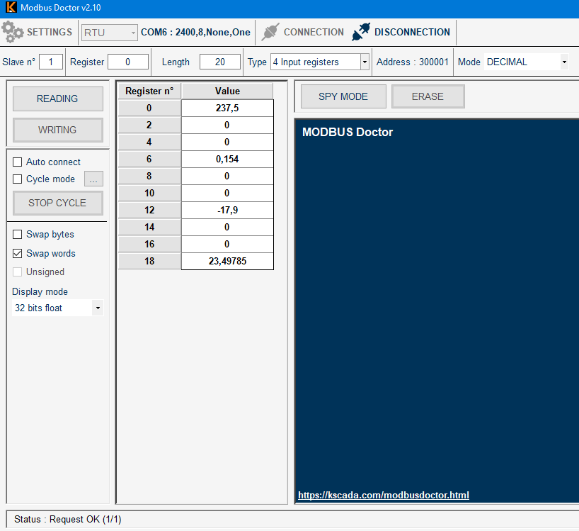The width and height of the screenshot is (579, 531).
Task: Click the Length input field
Action: point(219,62)
